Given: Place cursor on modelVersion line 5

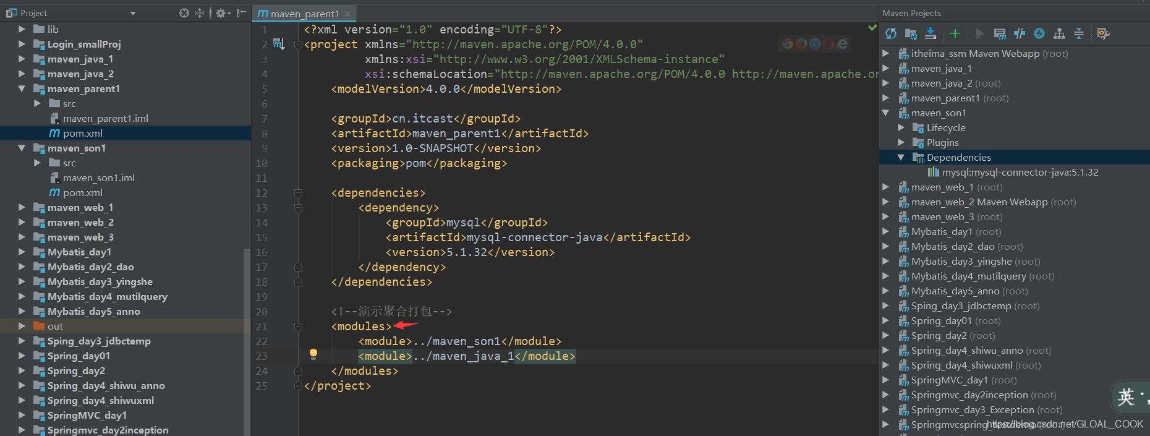Looking at the screenshot, I should pos(446,88).
